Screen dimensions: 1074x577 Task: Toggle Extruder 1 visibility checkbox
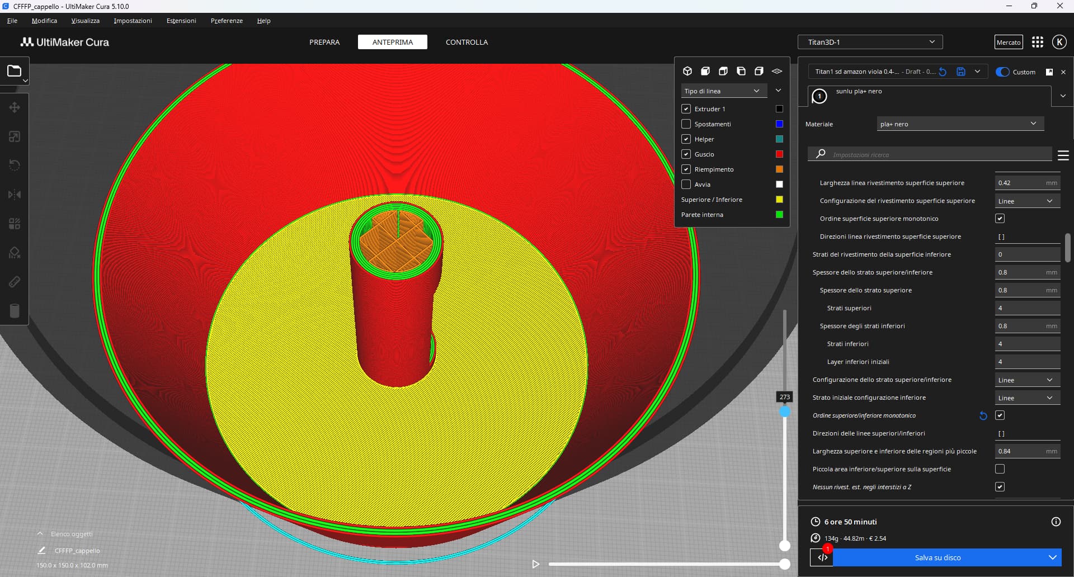point(686,109)
